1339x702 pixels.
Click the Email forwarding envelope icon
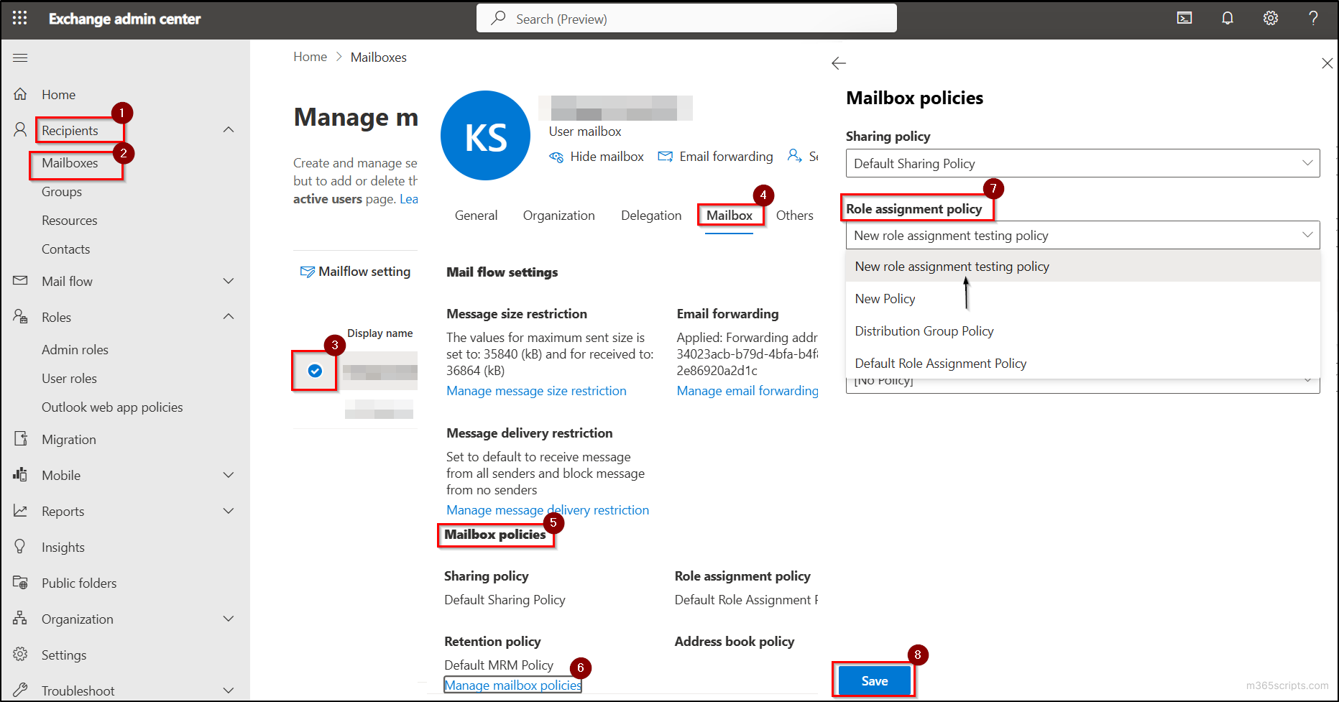pos(665,156)
